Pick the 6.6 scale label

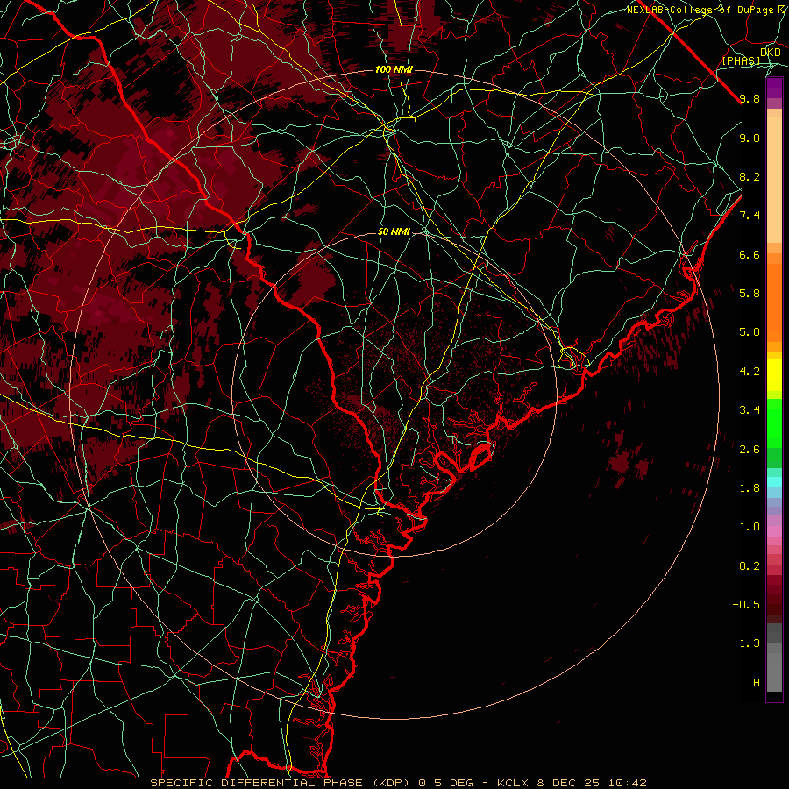pyautogui.click(x=750, y=254)
